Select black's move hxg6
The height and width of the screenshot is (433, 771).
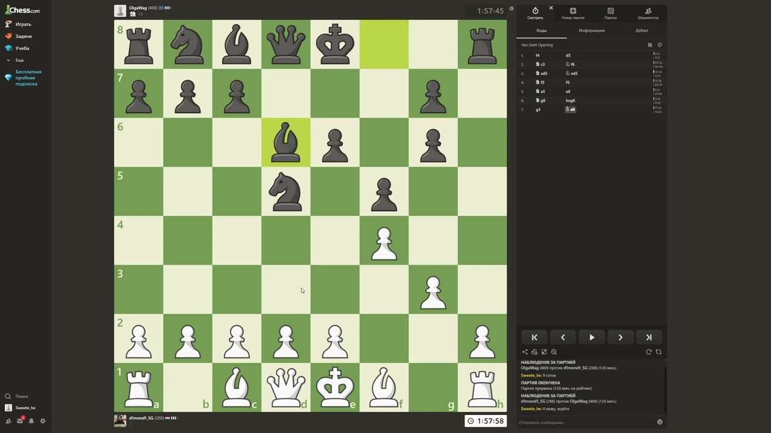(570, 100)
